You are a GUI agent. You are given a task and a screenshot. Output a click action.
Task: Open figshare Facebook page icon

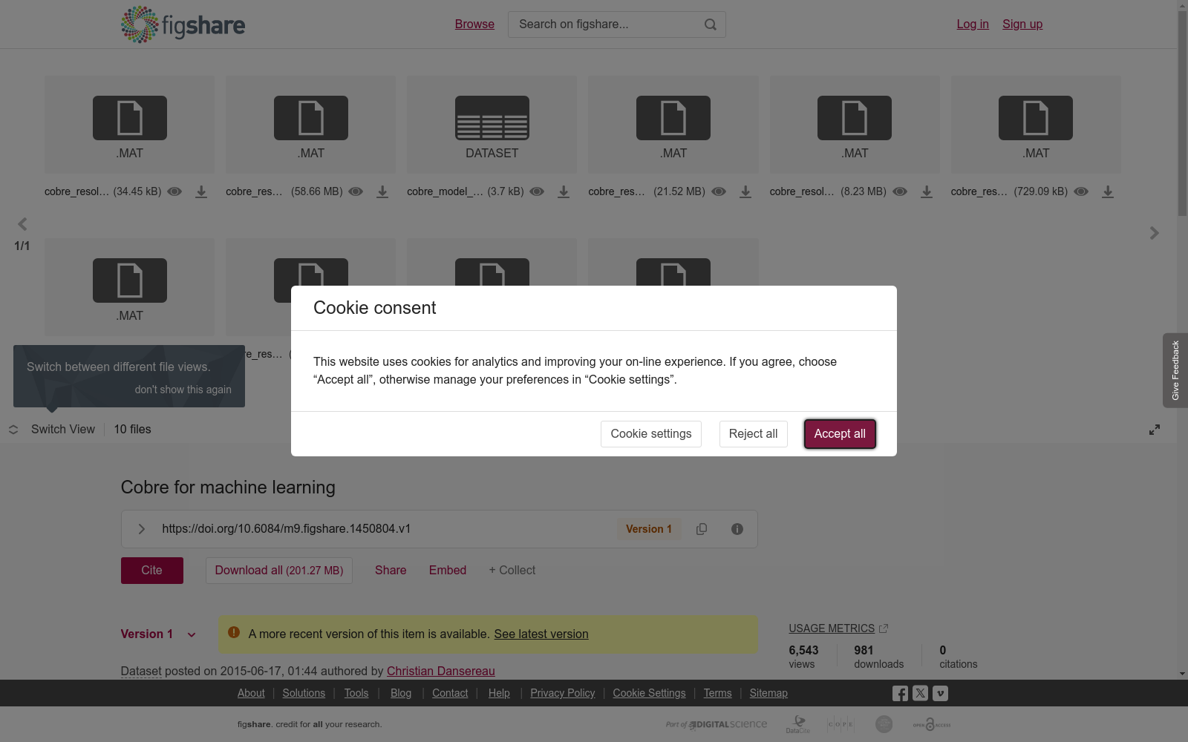[900, 693]
